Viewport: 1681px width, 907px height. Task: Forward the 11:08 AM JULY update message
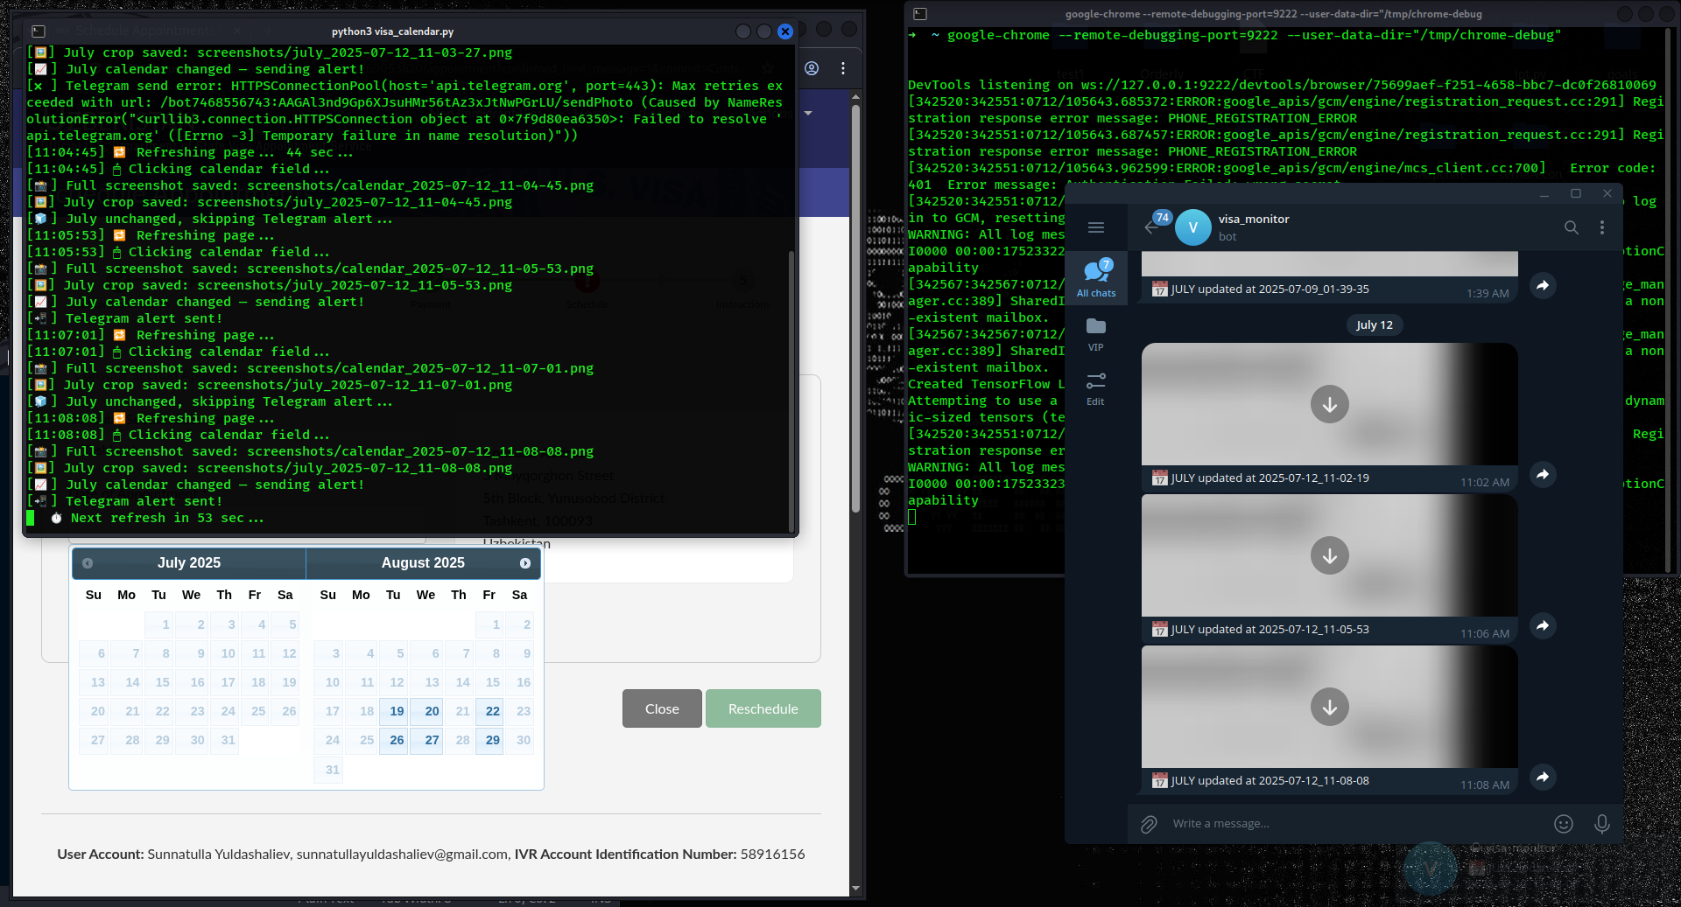point(1543,777)
